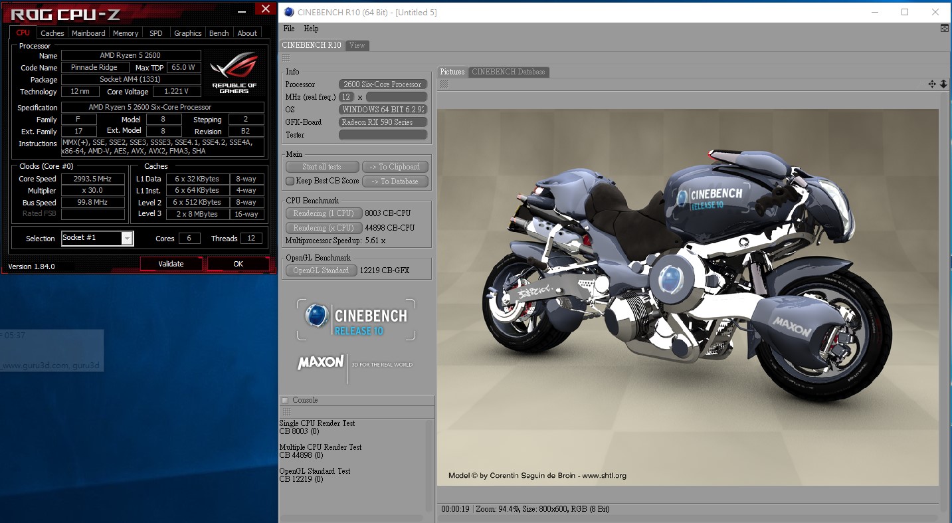The width and height of the screenshot is (952, 523).
Task: Click the grip handle below CINEBENCH R10 tab
Action: 286,58
